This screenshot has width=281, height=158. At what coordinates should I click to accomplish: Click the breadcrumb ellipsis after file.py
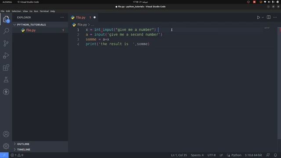point(92,25)
